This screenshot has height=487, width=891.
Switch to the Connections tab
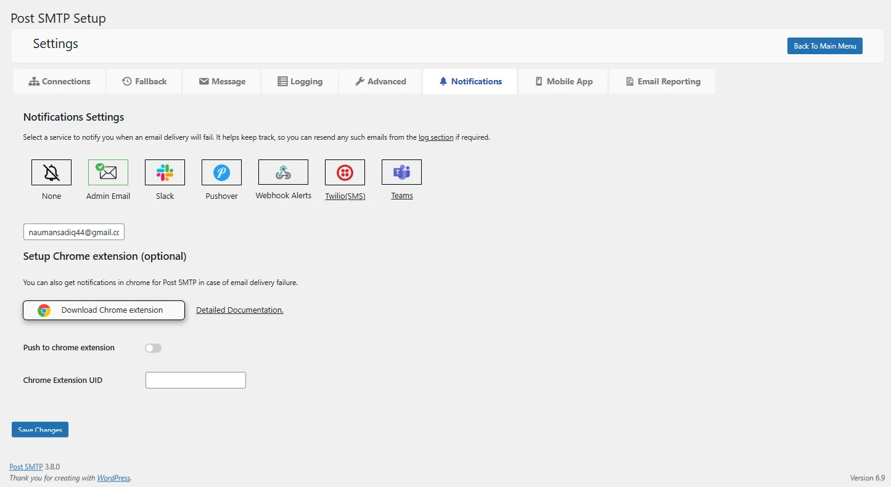point(59,81)
